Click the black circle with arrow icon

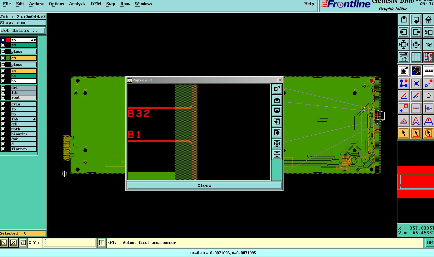[x=404, y=71]
